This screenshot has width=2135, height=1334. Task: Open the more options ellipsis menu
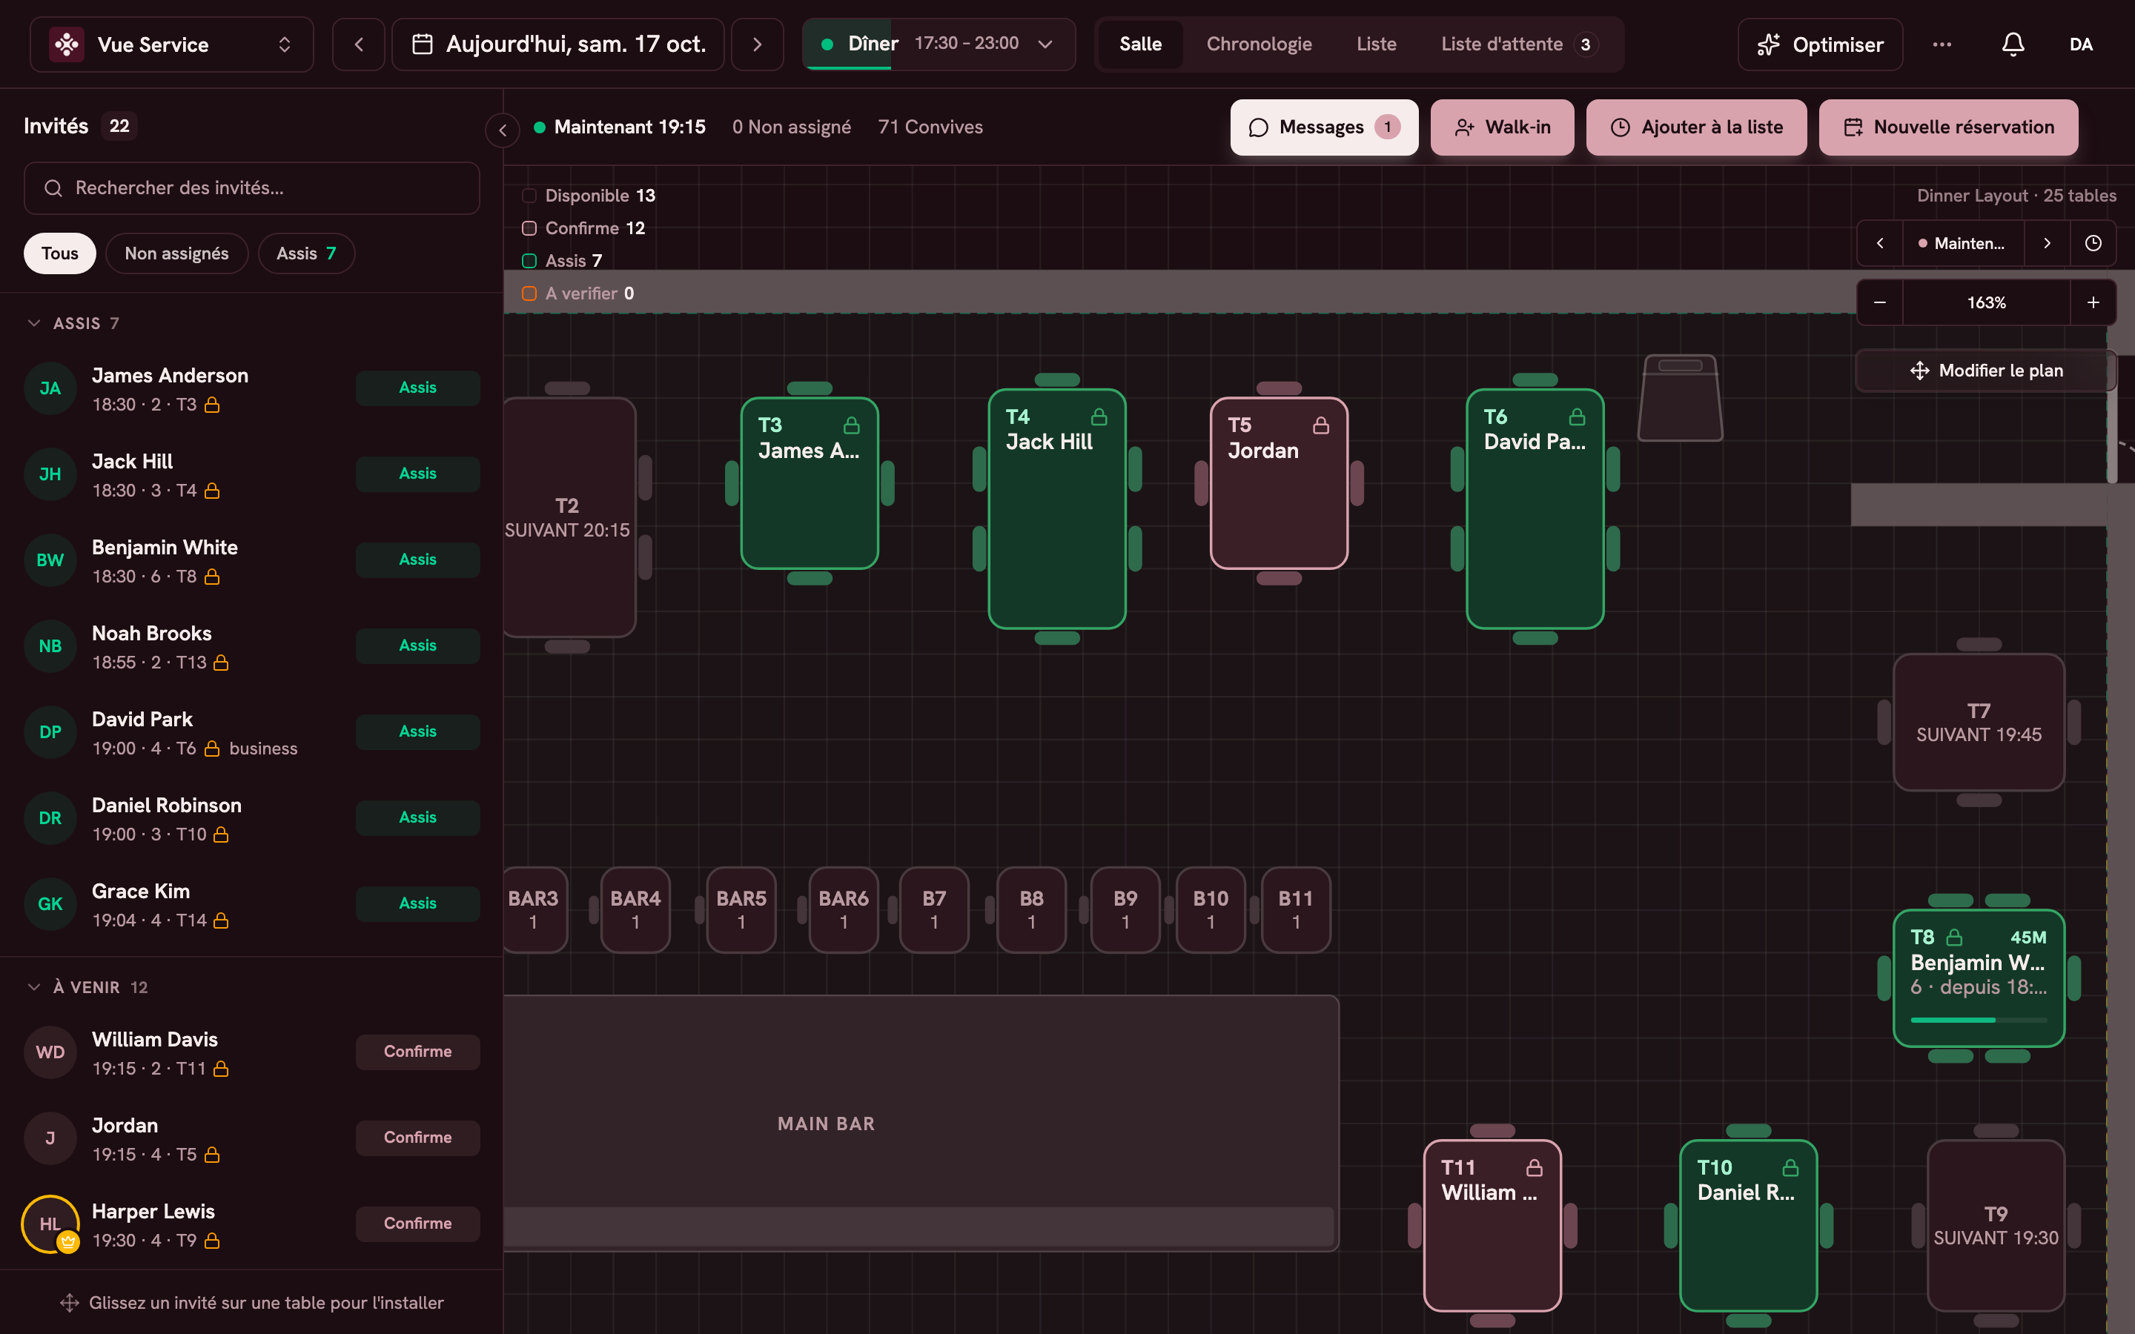point(1942,44)
